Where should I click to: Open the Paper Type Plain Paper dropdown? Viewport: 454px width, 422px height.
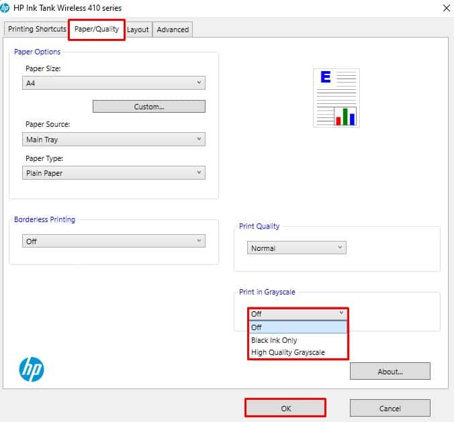point(113,172)
